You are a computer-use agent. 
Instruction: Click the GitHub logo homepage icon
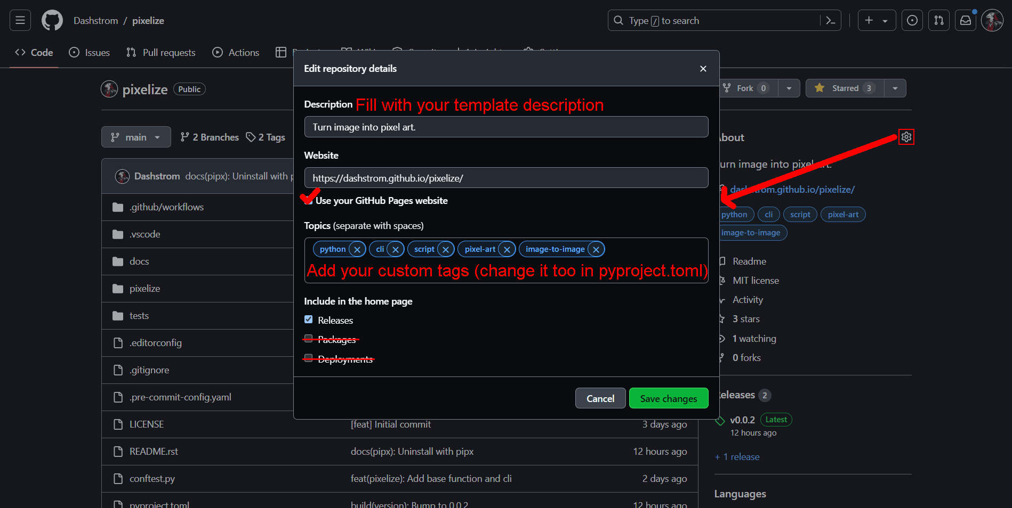pos(52,20)
